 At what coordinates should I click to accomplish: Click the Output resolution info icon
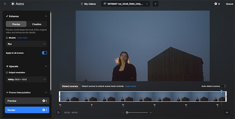point(7,73)
